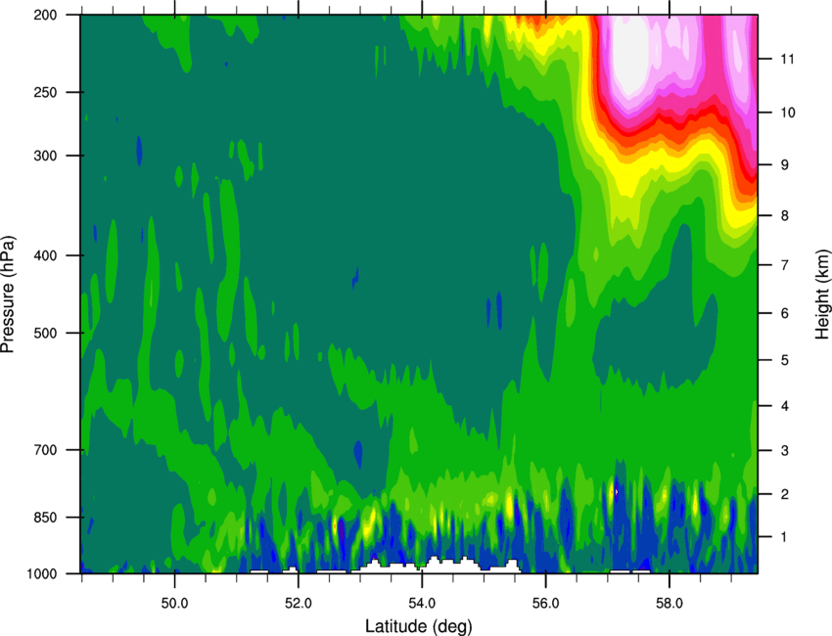The image size is (832, 636).
Task: Click the 50.0 latitude tick label
Action: pos(174,604)
